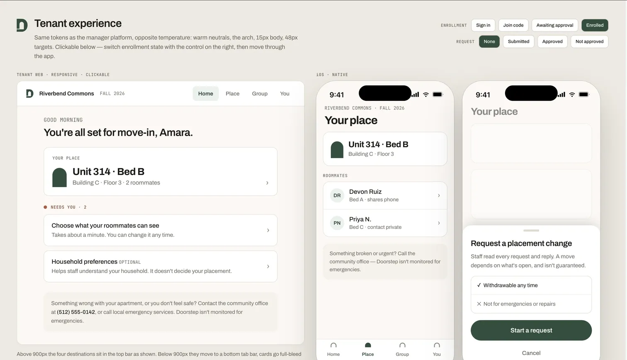
Task: Click the Building C · Floor 3 · 2 roommates text
Action: tap(116, 183)
